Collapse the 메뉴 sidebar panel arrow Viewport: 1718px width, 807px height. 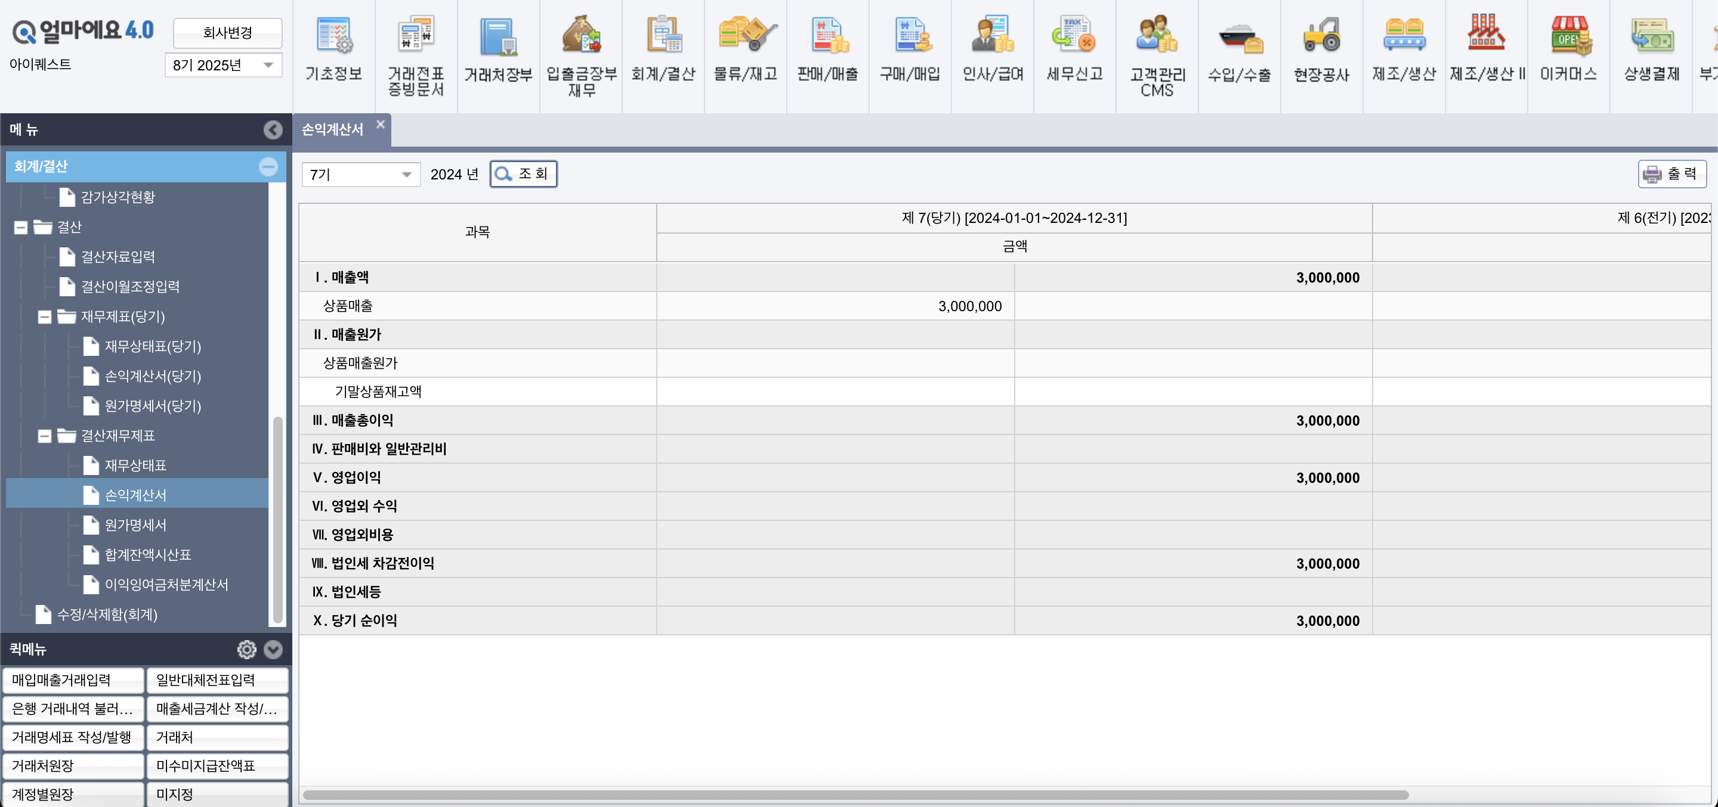coord(273,130)
